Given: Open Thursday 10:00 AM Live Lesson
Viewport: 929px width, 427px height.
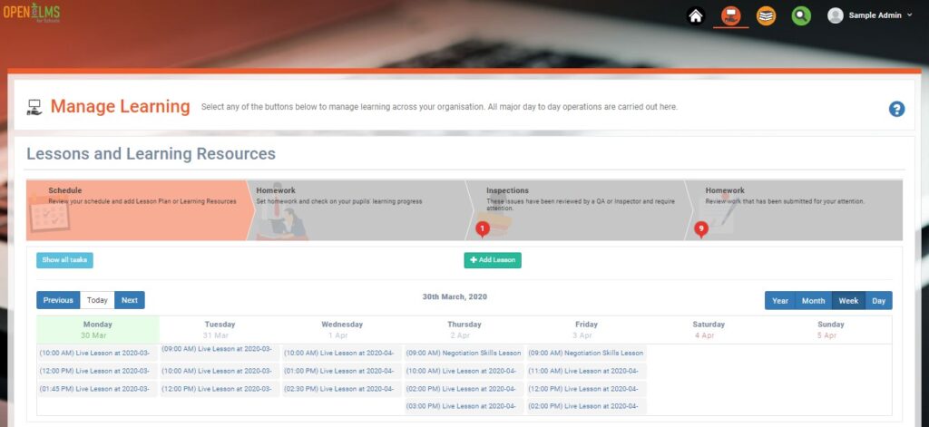Looking at the screenshot, I should 464,372.
